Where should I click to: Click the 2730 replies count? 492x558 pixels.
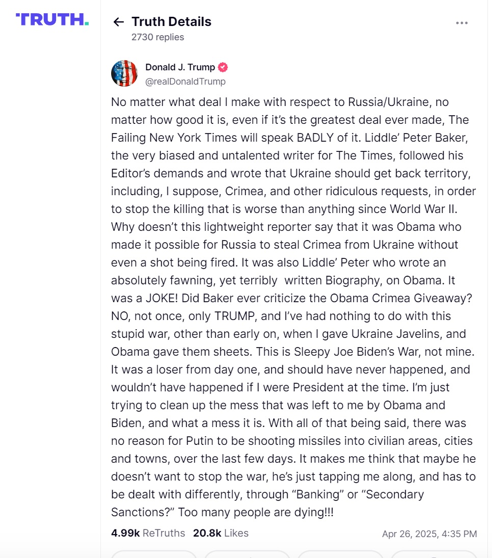[158, 37]
